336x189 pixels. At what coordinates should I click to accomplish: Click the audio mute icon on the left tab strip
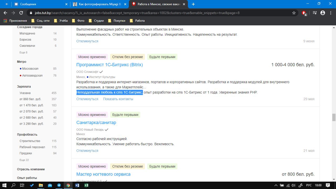click(7, 4)
